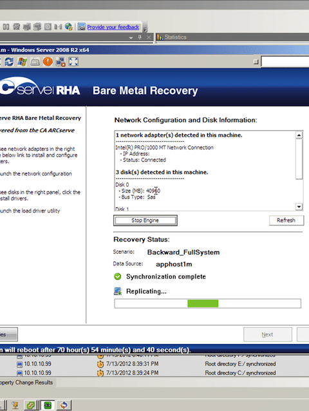Image resolution: width=309 pixels, height=411 pixels.
Task: Close the pane with the X icon
Action: [149, 37]
